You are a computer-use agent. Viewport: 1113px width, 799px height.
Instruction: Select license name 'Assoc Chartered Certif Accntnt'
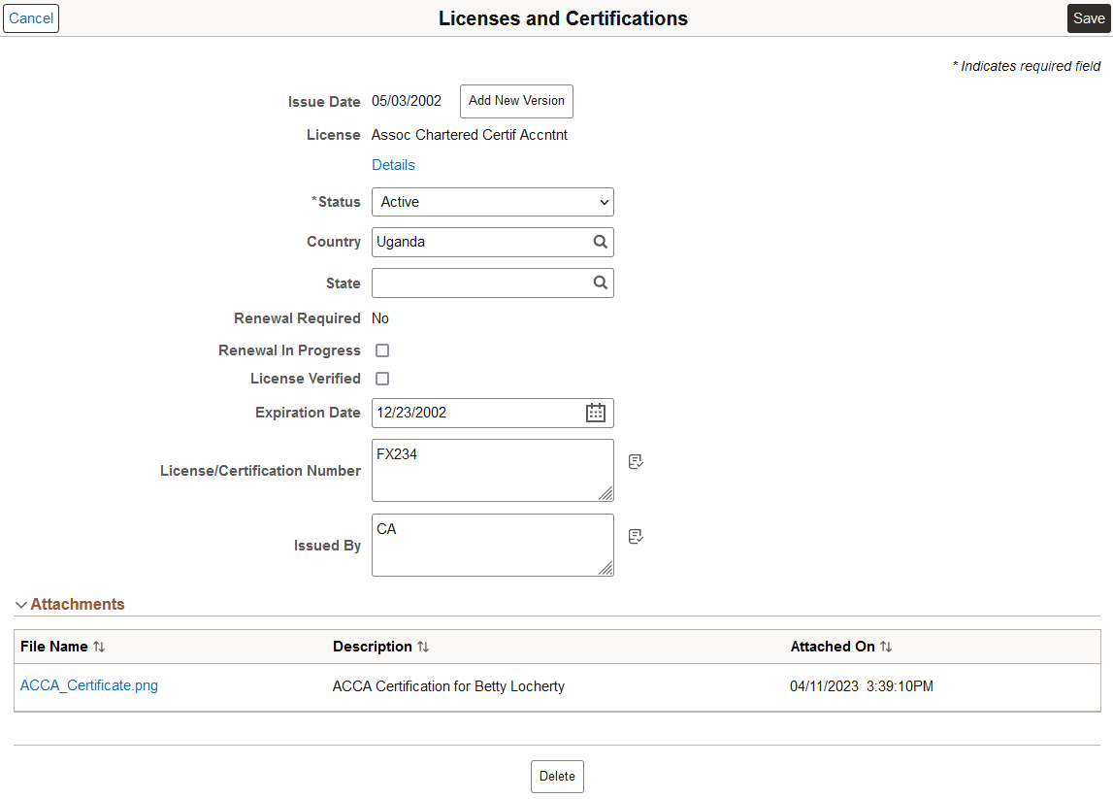pos(470,135)
